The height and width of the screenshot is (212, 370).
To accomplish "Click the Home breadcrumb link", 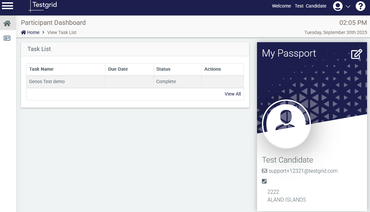I will pos(33,32).
